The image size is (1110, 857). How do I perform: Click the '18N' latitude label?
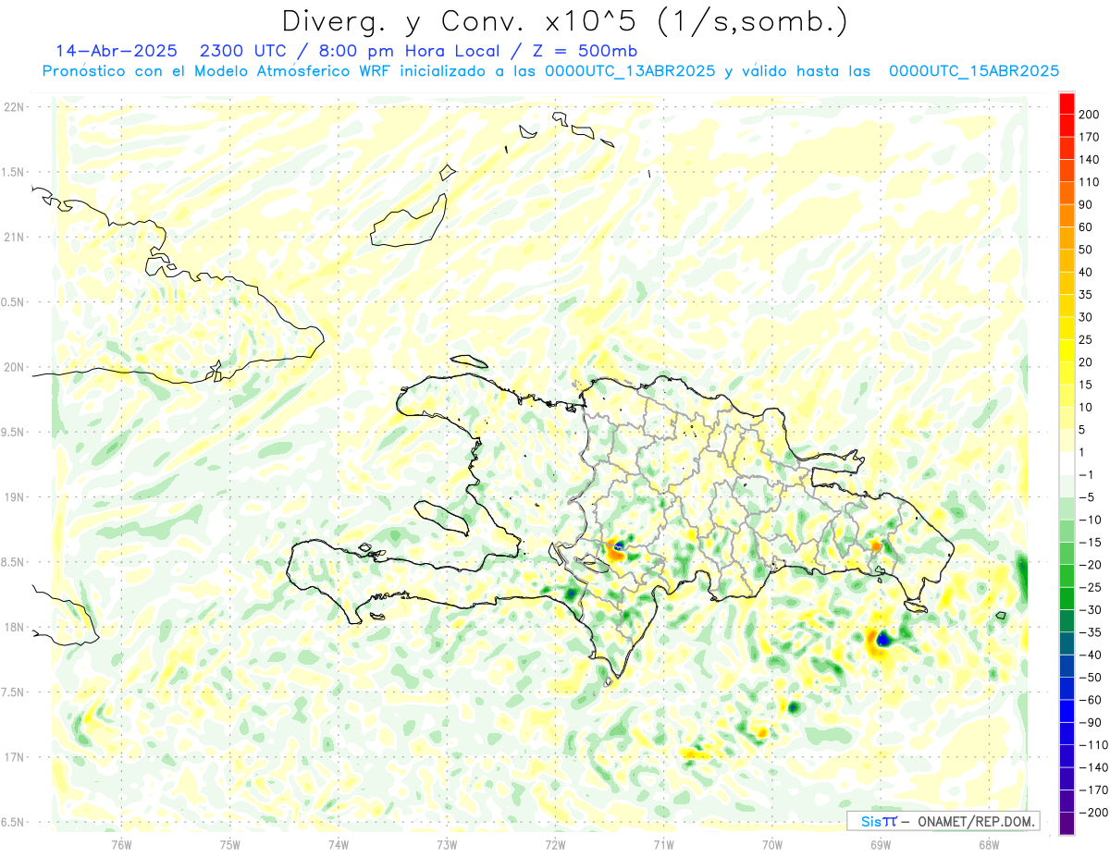(14, 627)
